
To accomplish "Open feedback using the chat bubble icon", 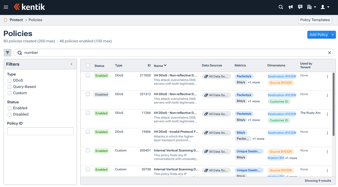I will click(300, 7).
